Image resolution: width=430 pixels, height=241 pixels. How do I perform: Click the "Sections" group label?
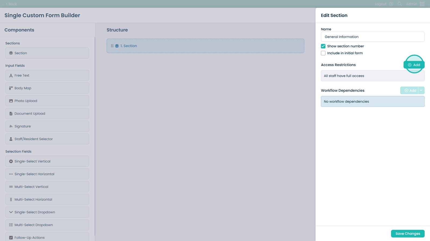(x=13, y=43)
